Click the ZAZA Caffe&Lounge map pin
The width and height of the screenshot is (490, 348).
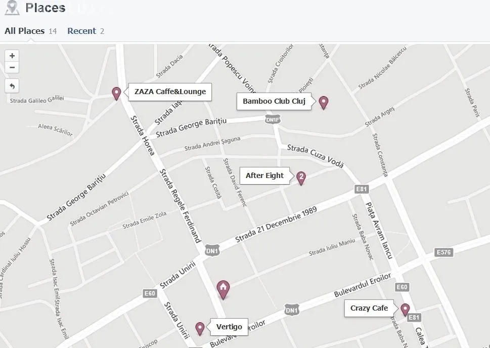(x=116, y=93)
